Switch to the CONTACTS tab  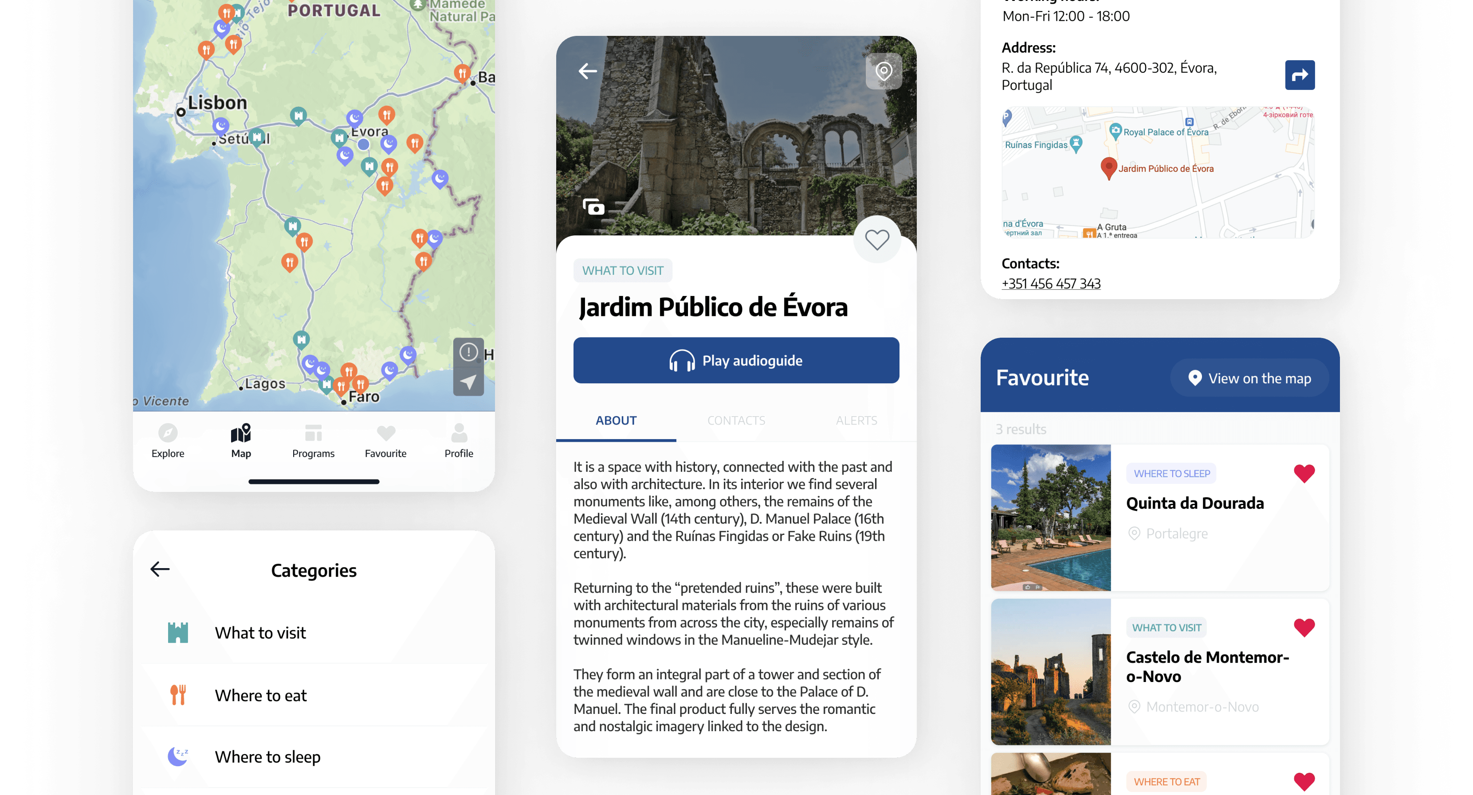[736, 421]
